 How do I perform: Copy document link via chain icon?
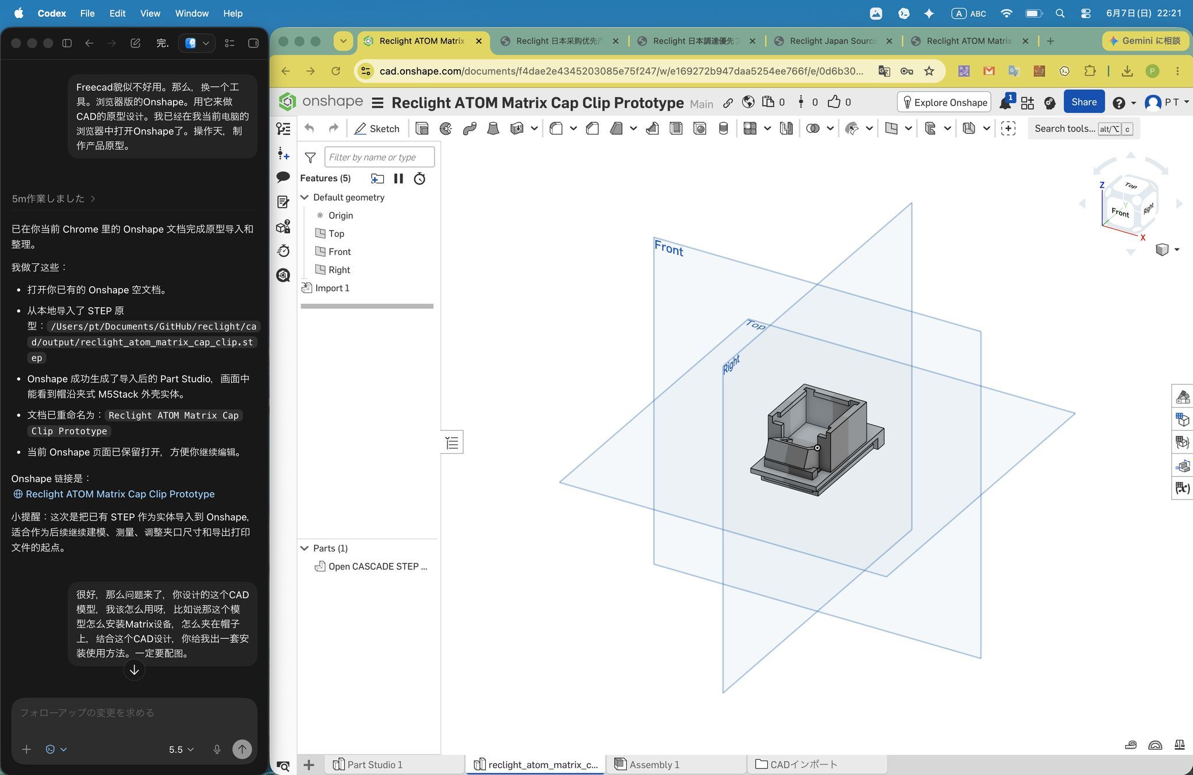pyautogui.click(x=728, y=103)
